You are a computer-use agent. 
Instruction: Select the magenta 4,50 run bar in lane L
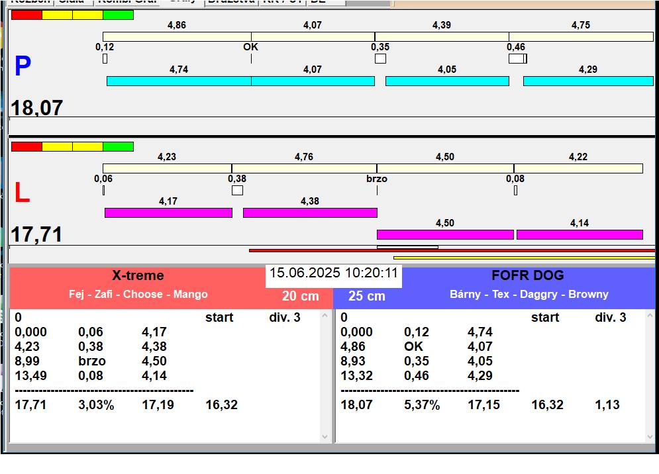click(445, 234)
